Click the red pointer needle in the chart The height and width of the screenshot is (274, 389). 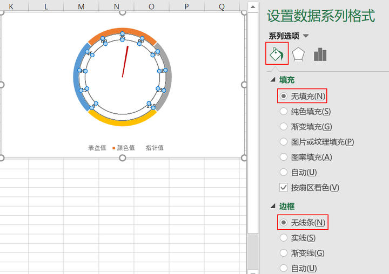pyautogui.click(x=125, y=61)
